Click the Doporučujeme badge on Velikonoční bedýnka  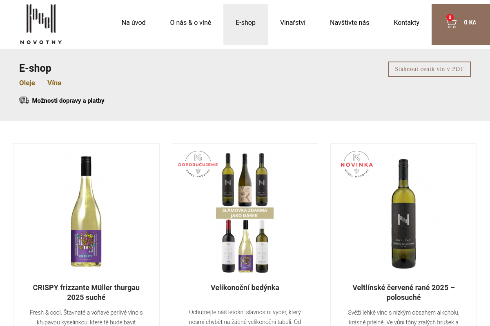click(x=198, y=165)
